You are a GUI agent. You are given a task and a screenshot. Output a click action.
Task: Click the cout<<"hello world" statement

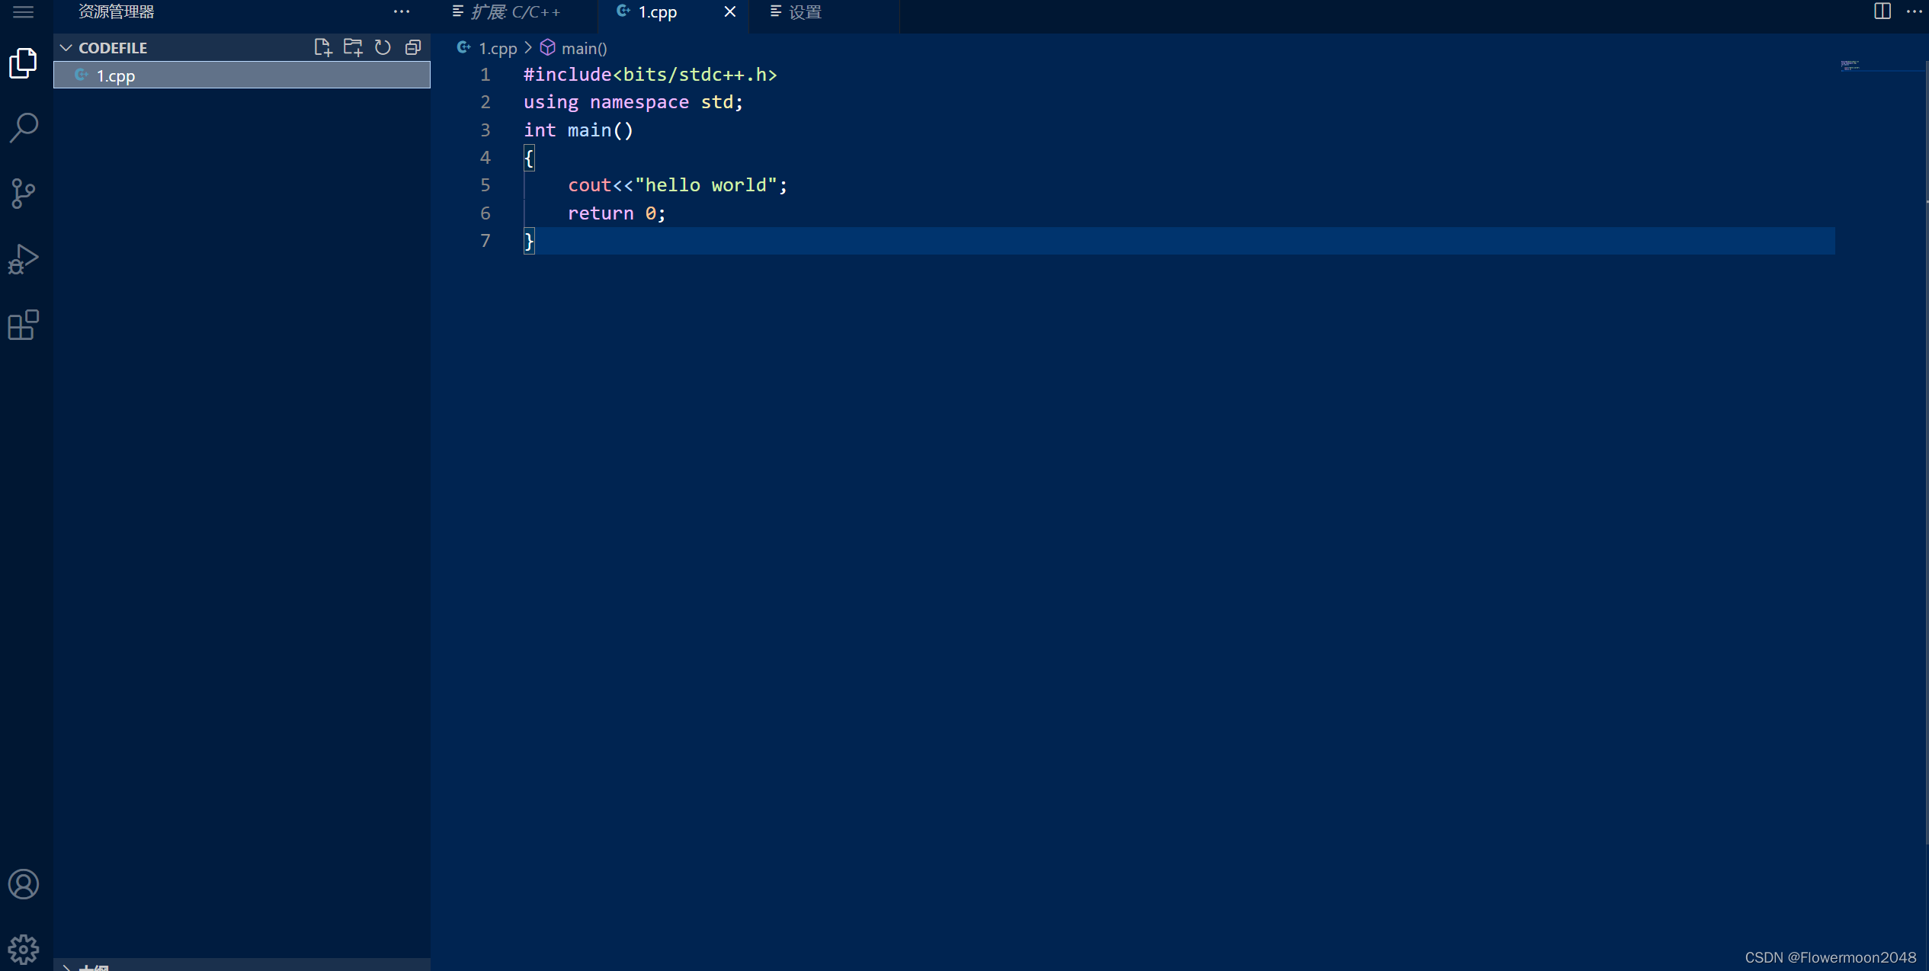tap(678, 185)
